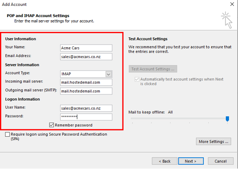Proceed with the Next button
The image size is (238, 169).
pos(191,161)
